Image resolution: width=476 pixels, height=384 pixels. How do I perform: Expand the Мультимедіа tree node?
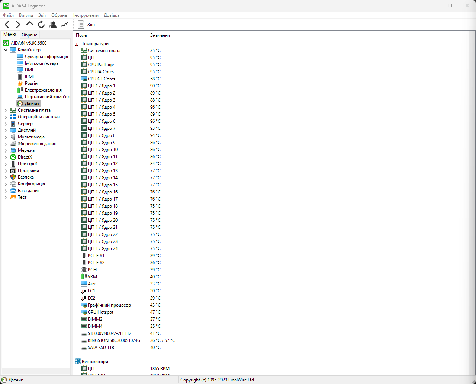click(6, 137)
